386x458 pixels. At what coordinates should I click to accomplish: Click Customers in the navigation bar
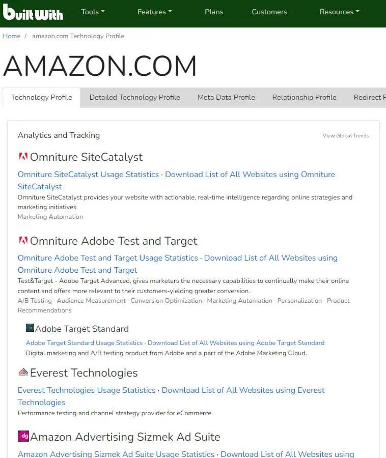pyautogui.click(x=269, y=11)
